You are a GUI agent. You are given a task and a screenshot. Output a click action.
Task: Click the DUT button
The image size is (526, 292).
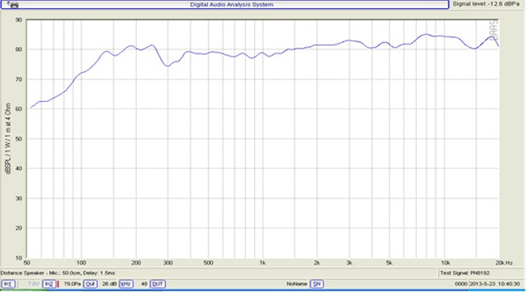click(x=157, y=284)
